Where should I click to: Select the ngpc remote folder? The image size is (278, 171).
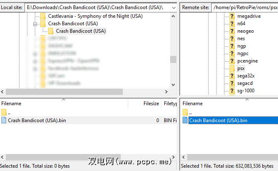pos(243,53)
